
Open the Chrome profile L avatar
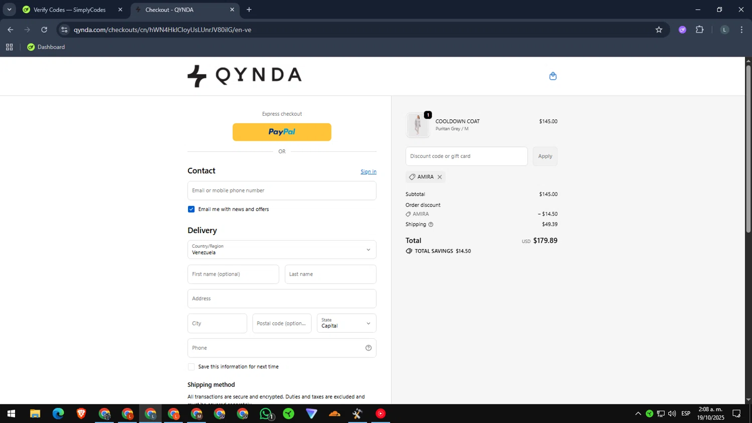724,30
